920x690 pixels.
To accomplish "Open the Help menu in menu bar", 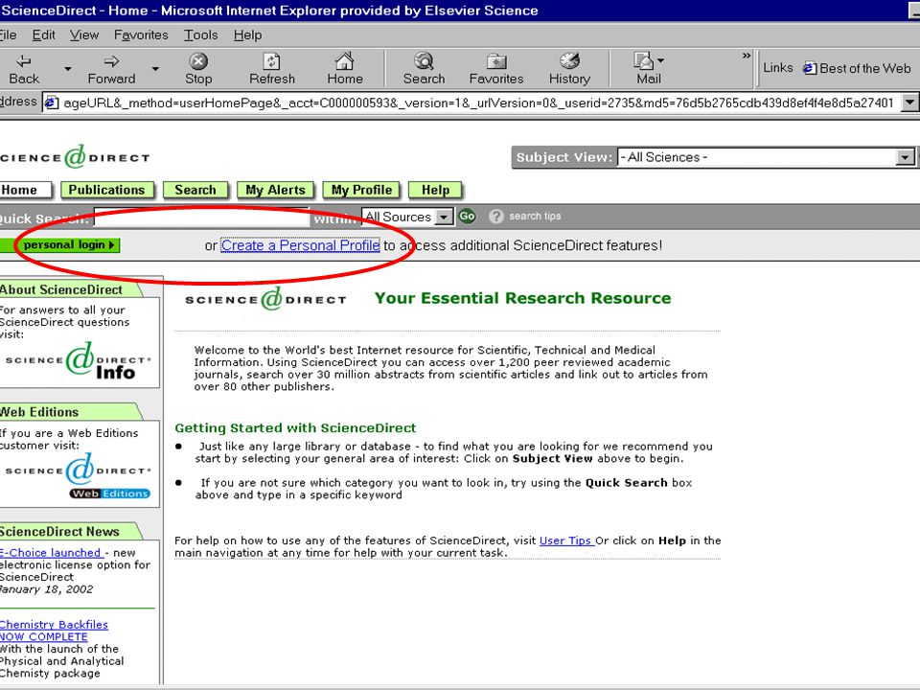I will [x=247, y=35].
